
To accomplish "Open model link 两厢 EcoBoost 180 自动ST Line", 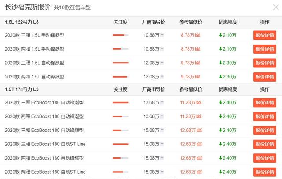I will click(x=45, y=172).
